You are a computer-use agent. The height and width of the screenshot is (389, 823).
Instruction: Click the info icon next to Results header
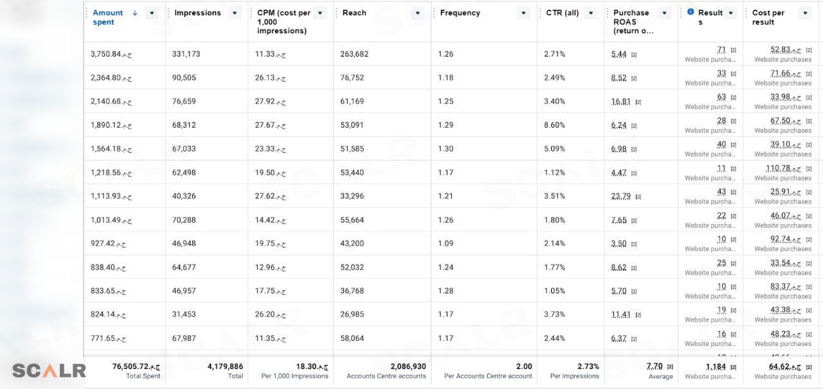coord(691,12)
